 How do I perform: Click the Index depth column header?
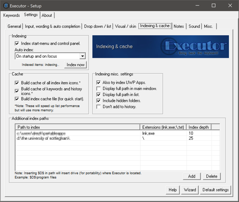[x=199, y=127]
